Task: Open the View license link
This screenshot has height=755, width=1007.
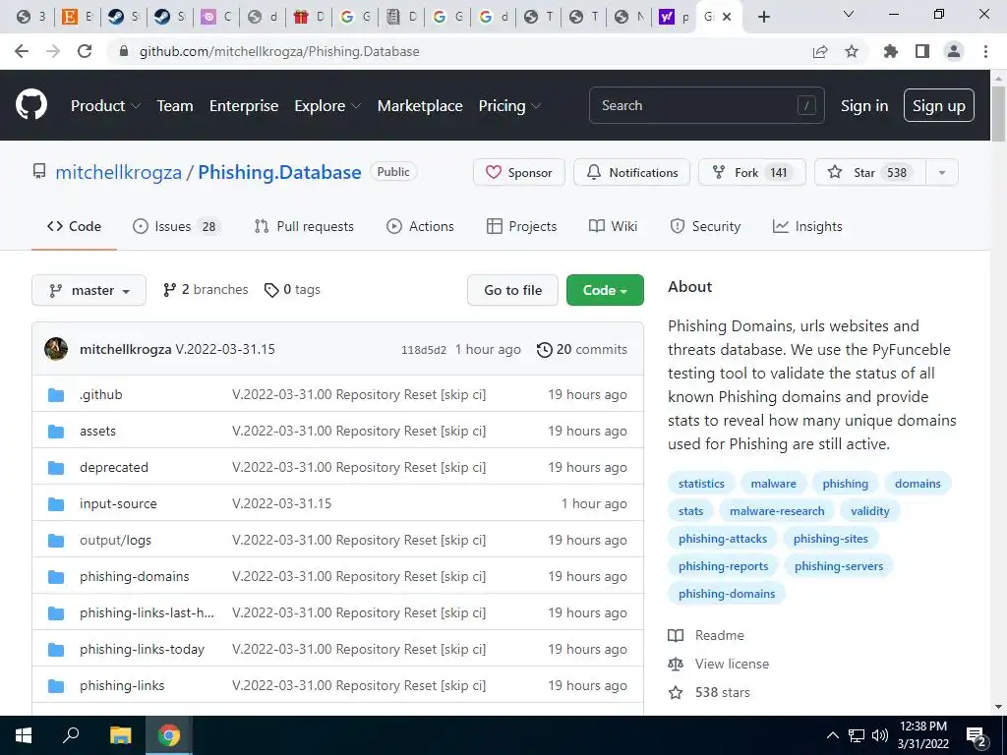Action: [x=719, y=664]
